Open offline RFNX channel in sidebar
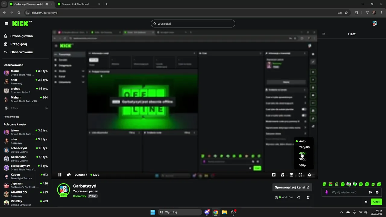The height and width of the screenshot is (217, 386). [26, 108]
